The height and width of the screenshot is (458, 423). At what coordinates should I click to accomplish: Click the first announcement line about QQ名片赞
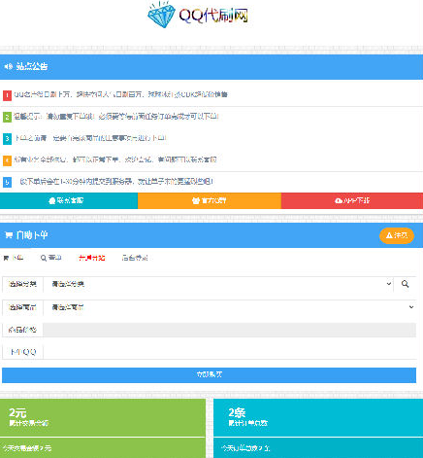point(120,94)
